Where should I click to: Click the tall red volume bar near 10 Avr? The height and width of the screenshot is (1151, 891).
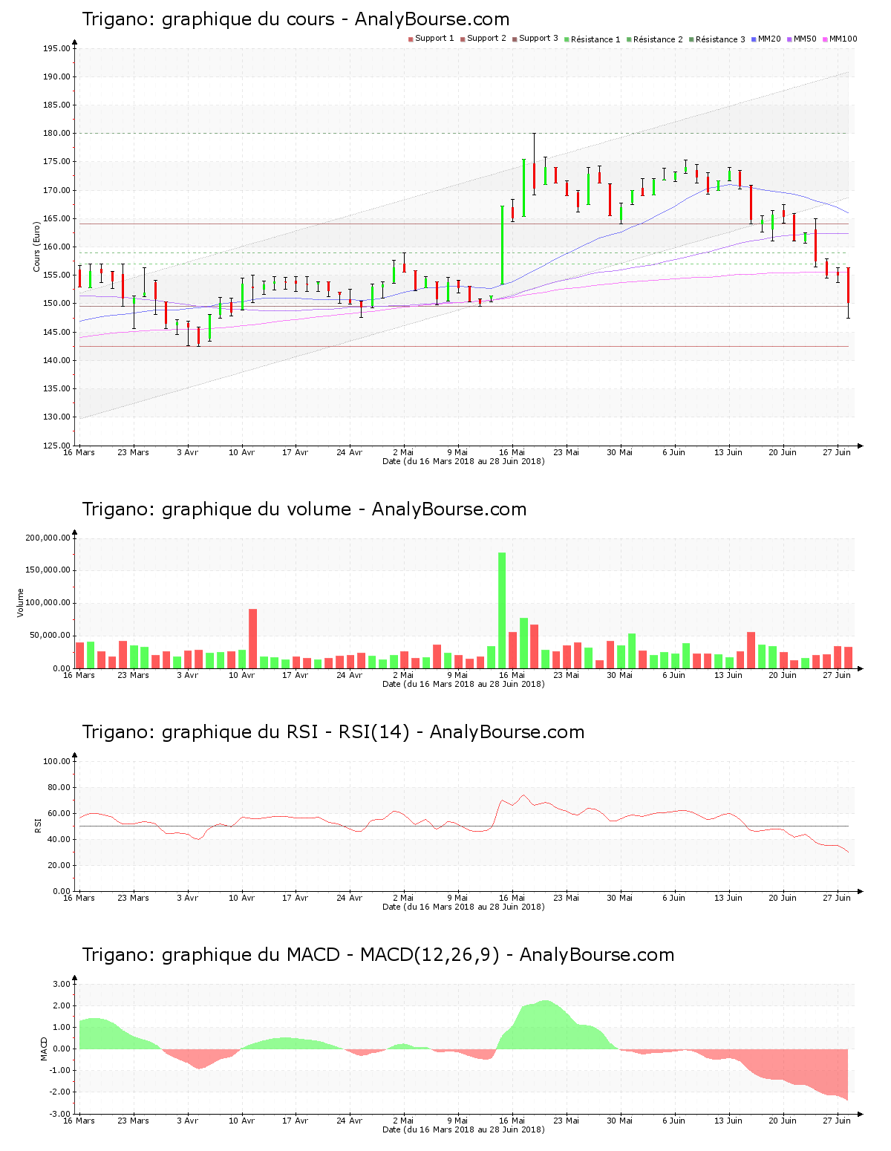click(x=252, y=639)
